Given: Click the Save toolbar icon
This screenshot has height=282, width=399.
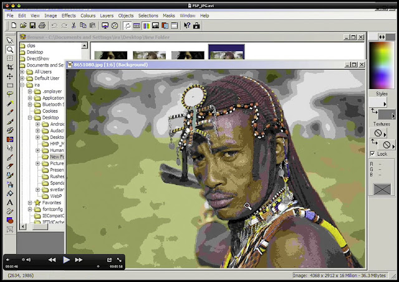Looking at the screenshot, I should [x=32, y=26].
